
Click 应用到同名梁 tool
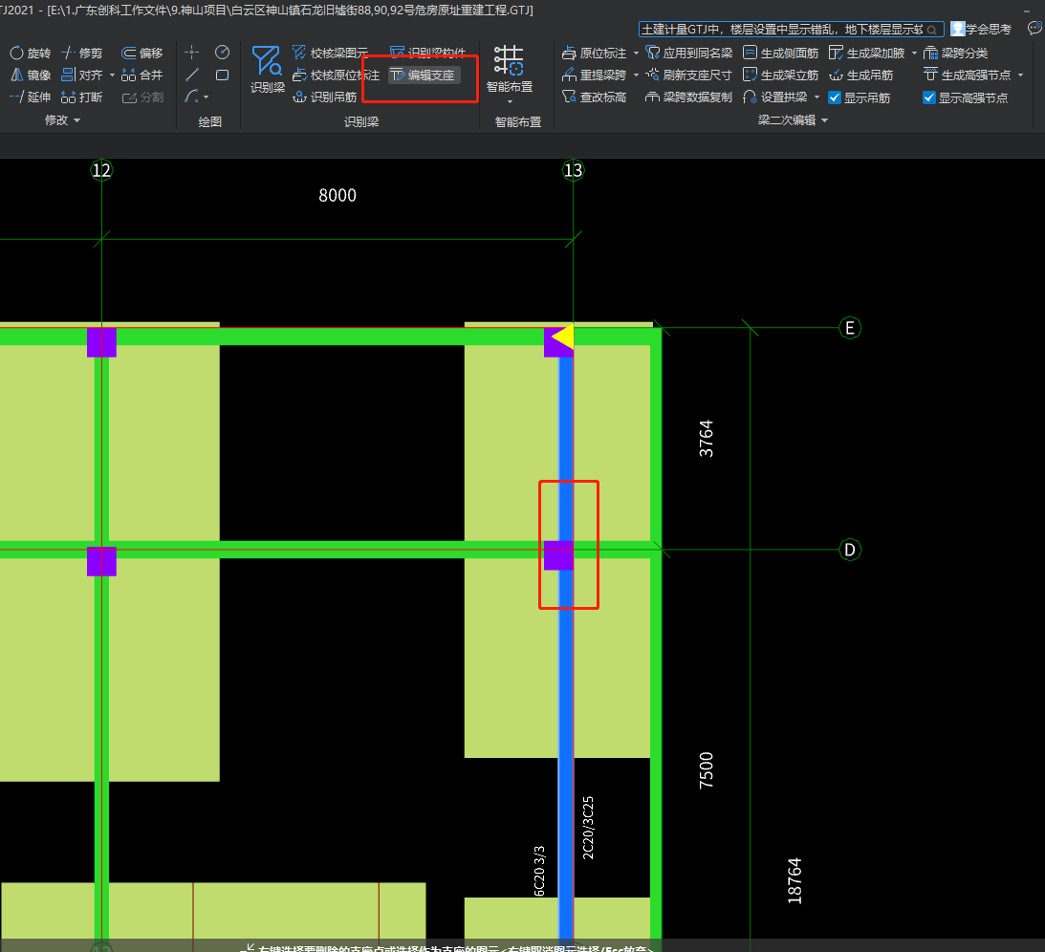click(689, 53)
